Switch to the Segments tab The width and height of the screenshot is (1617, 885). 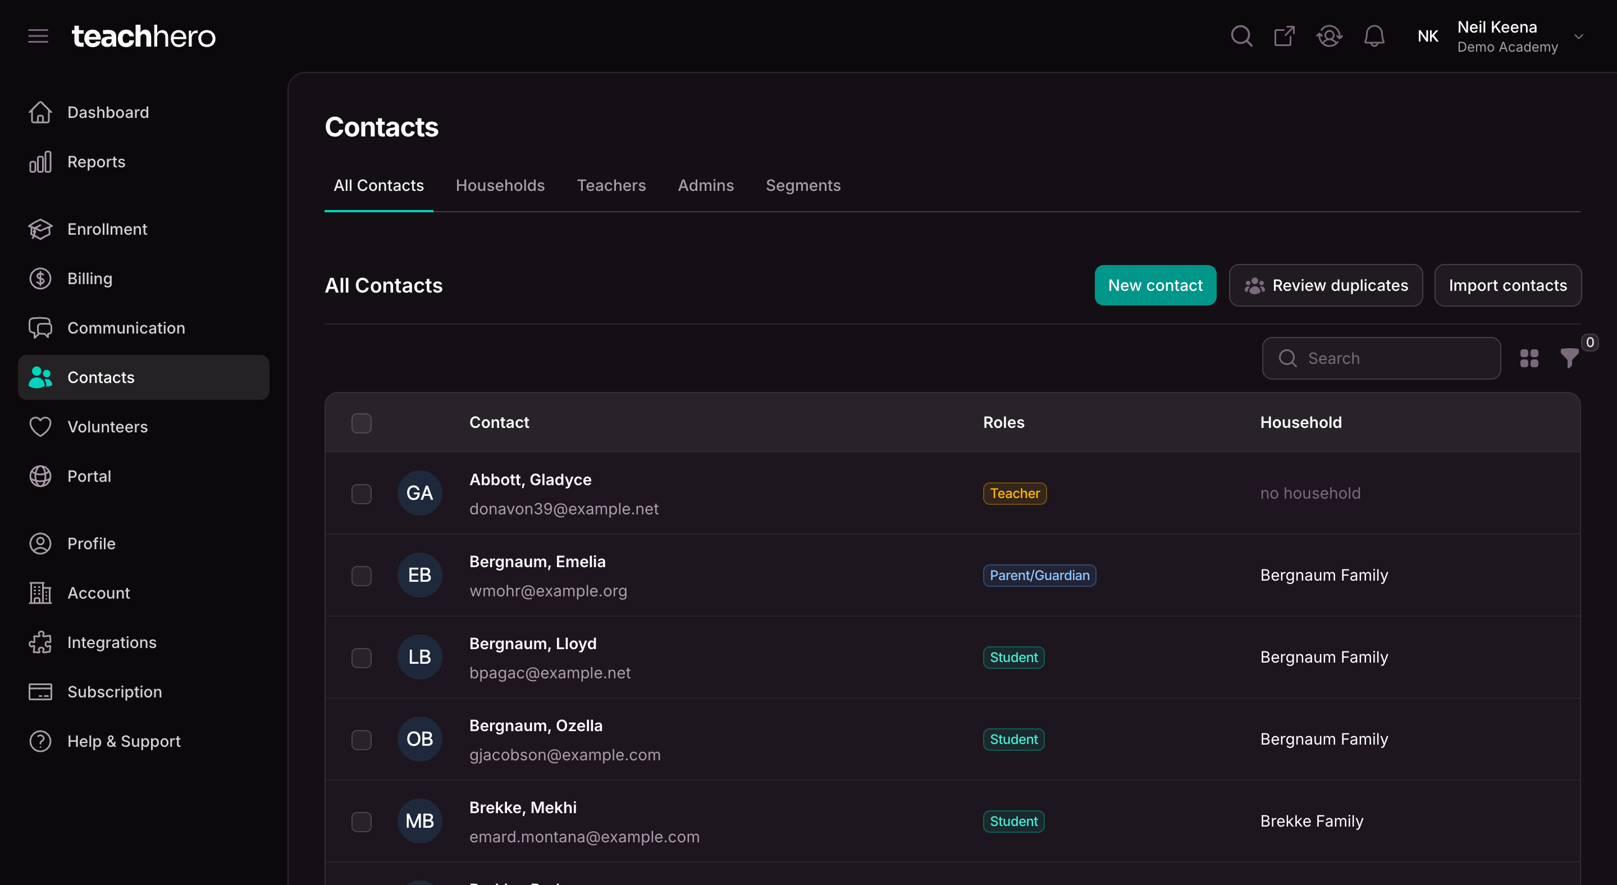click(x=803, y=186)
